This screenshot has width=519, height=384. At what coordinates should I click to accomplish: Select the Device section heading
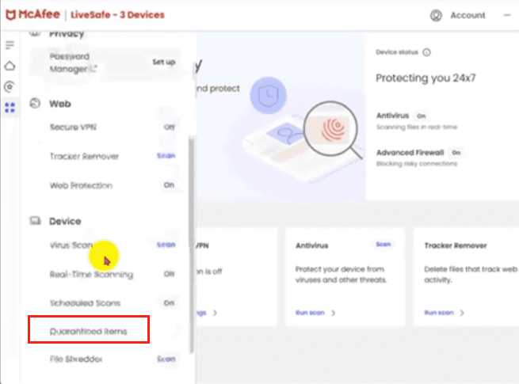(x=65, y=221)
